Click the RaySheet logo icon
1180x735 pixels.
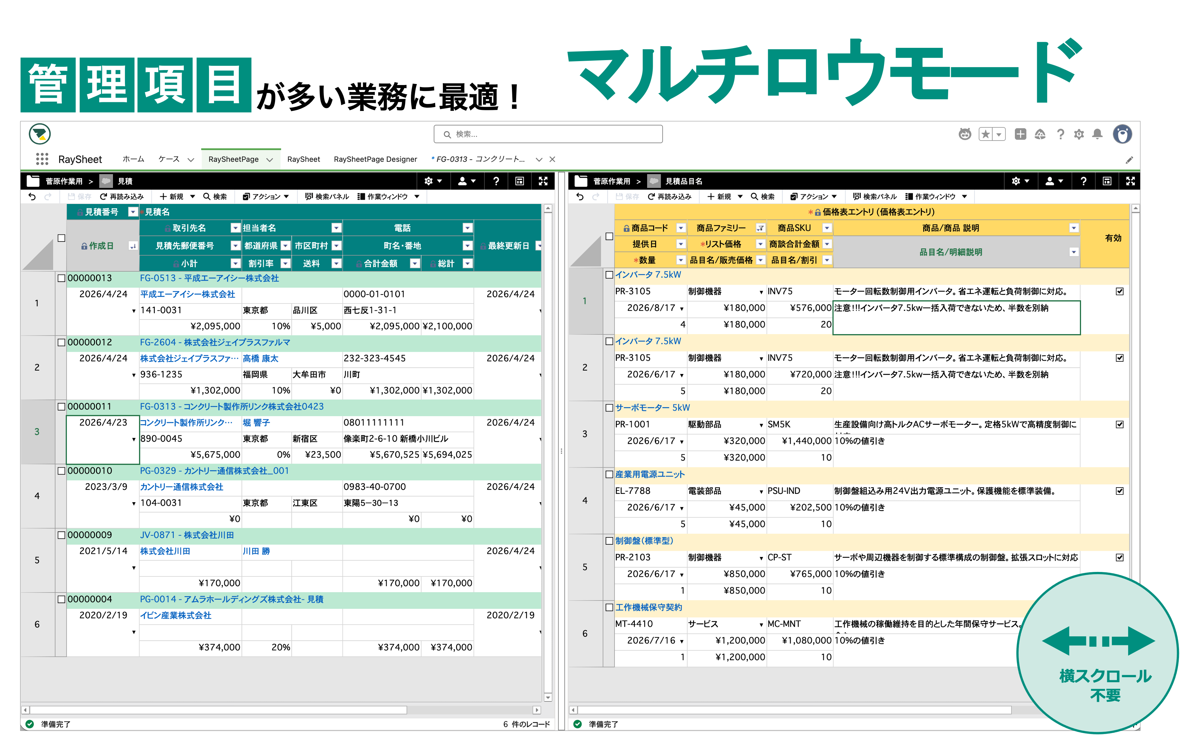coord(40,134)
